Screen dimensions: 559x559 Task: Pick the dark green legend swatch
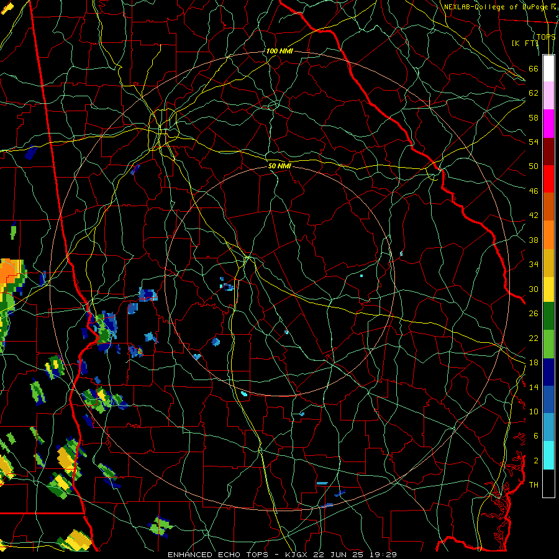pyautogui.click(x=548, y=316)
